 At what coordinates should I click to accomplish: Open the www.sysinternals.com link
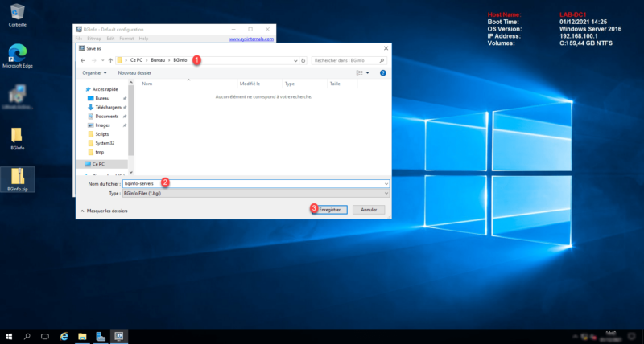(251, 39)
